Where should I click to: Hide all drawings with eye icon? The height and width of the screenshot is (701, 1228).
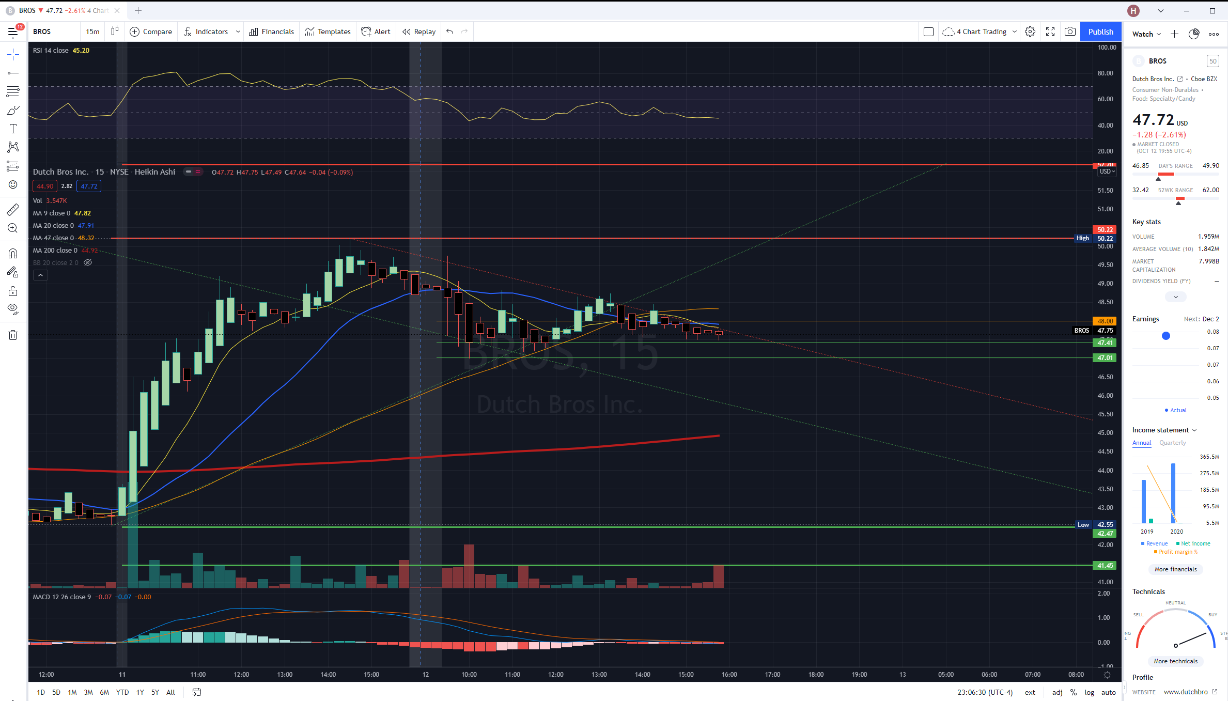click(13, 309)
